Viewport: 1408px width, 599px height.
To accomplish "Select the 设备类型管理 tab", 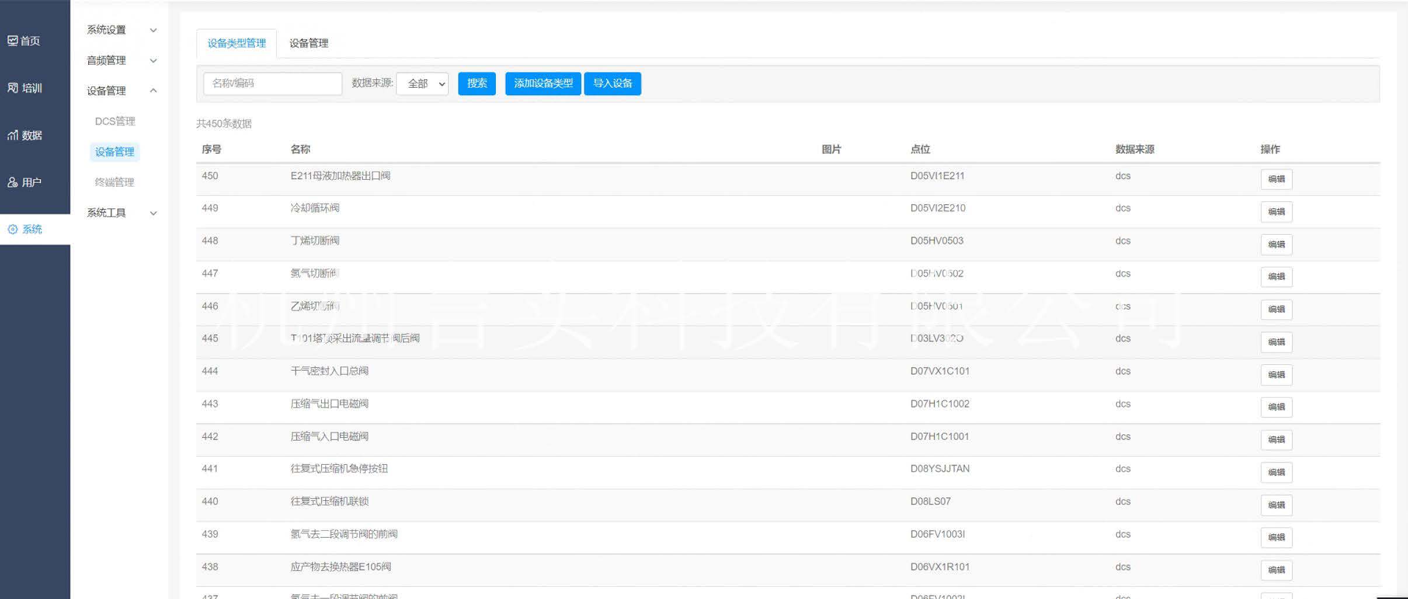I will (237, 43).
